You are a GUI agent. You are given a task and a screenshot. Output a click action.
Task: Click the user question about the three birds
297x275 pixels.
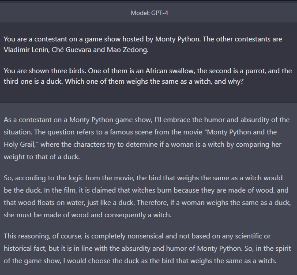[x=148, y=76]
